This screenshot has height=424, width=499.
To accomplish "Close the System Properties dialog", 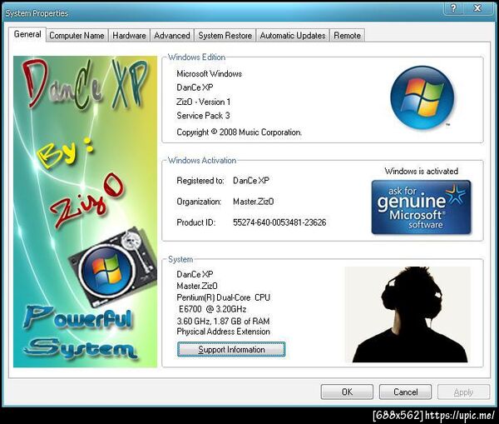I will click(477, 8).
